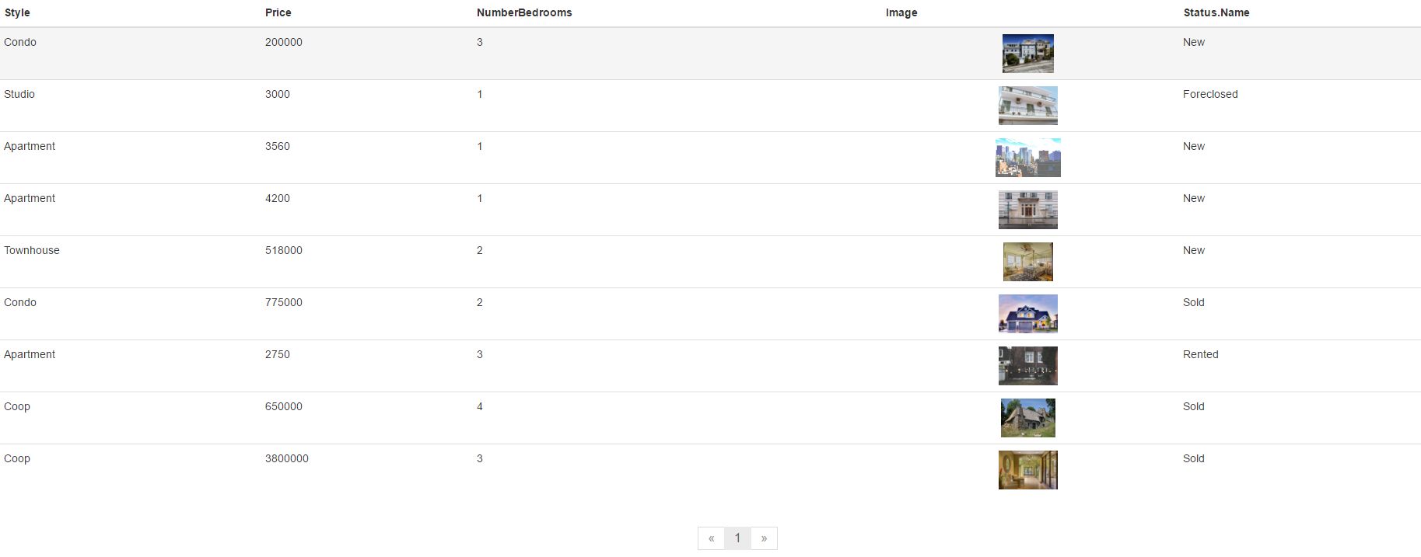Viewport: 1421px width, 557px height.
Task: Select the Townhouse row style cell
Action: (x=32, y=250)
